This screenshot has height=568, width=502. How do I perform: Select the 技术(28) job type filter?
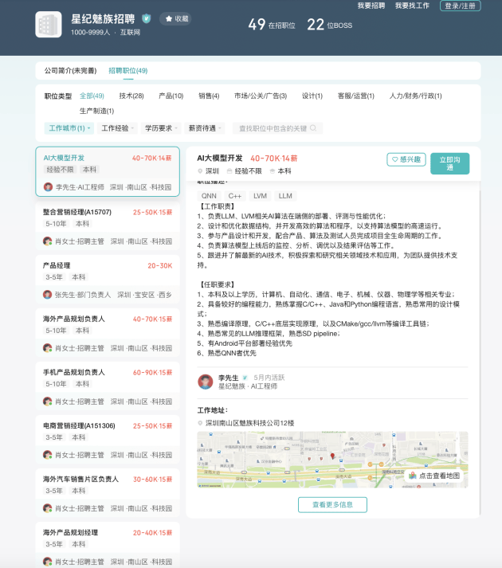click(131, 96)
